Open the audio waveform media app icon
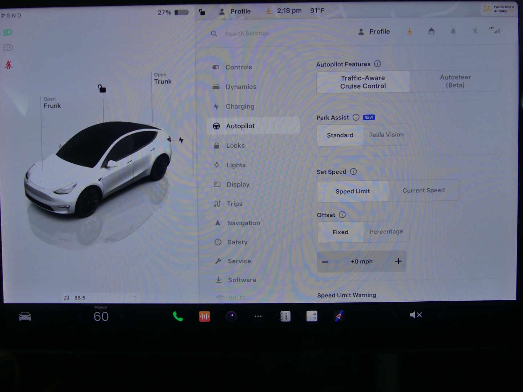This screenshot has width=523, height=392. click(204, 317)
